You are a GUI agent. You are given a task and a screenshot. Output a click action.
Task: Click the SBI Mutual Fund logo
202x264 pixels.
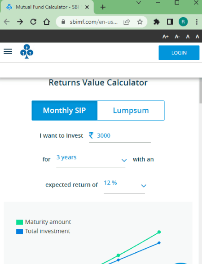point(27,52)
